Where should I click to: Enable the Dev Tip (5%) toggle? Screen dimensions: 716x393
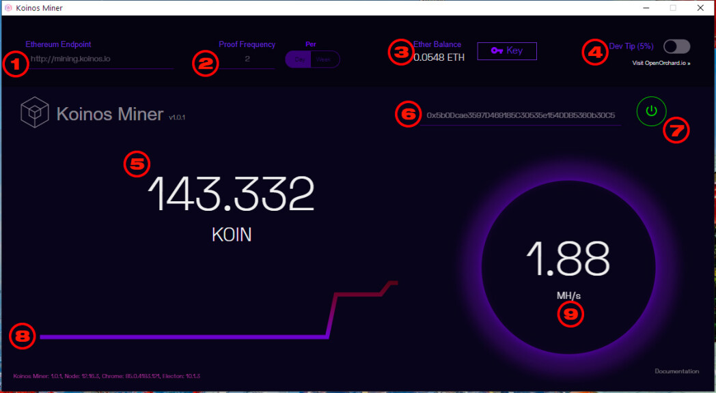pos(677,46)
